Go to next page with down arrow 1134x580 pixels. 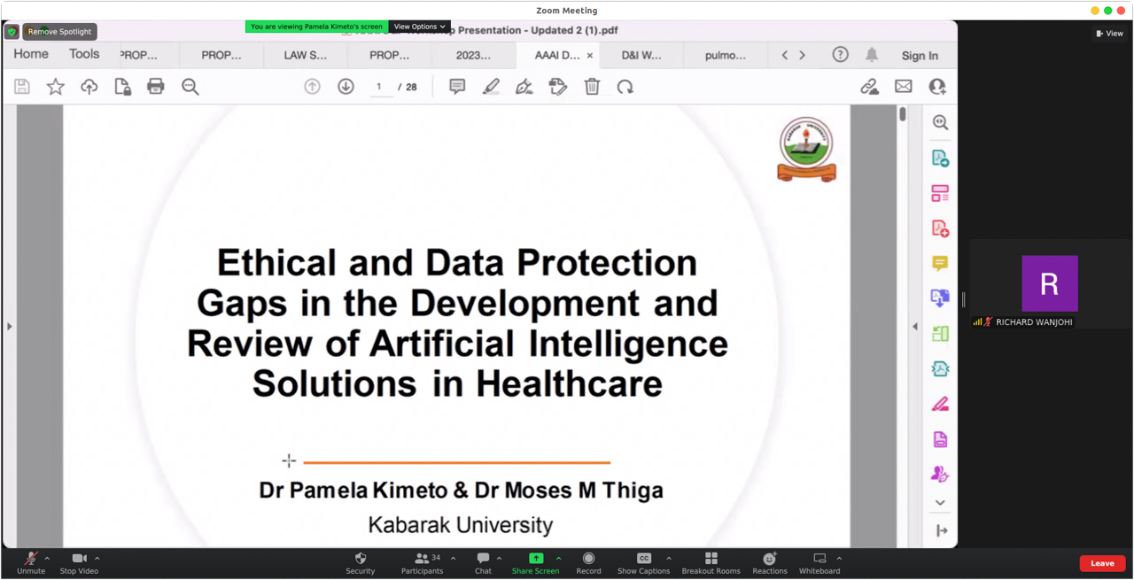(346, 87)
